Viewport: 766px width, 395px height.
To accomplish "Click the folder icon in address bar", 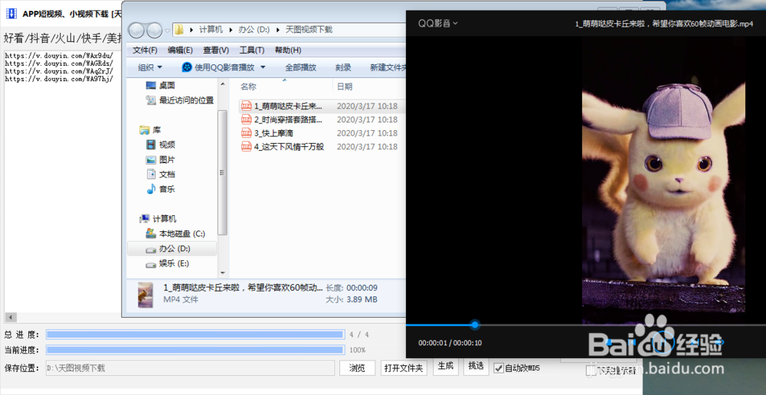I will click(179, 30).
